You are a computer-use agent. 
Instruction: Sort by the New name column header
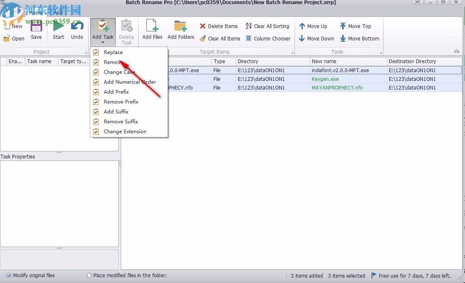348,61
